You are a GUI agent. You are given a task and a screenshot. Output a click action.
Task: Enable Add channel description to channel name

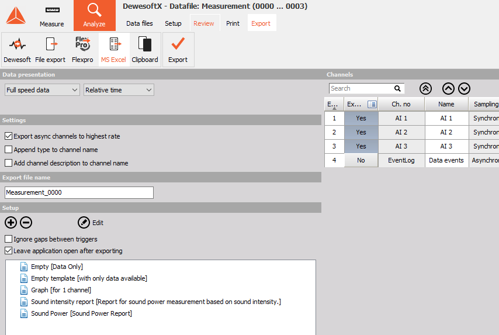(9, 163)
